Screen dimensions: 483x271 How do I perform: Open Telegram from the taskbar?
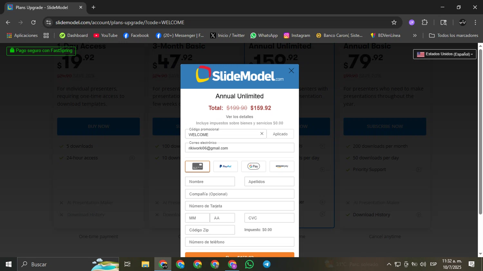(267, 264)
